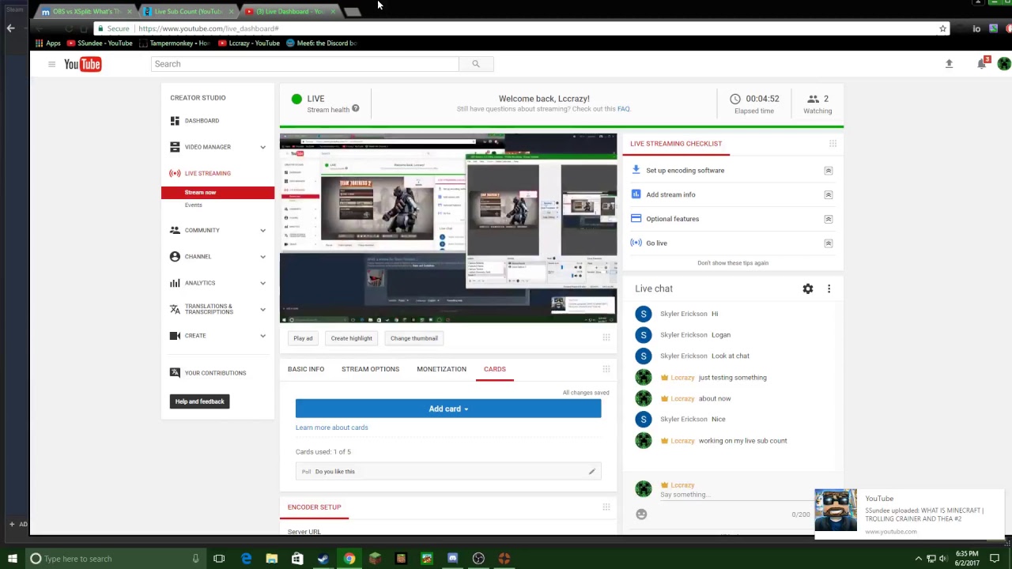Click the live stream preview thumbnail

[448, 228]
